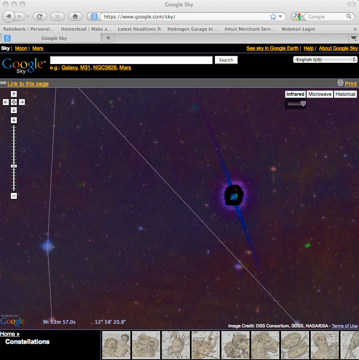Image resolution: width=359 pixels, height=360 pixels.
Task: Open the Homestead | Make a... bookmark
Action: click(86, 29)
